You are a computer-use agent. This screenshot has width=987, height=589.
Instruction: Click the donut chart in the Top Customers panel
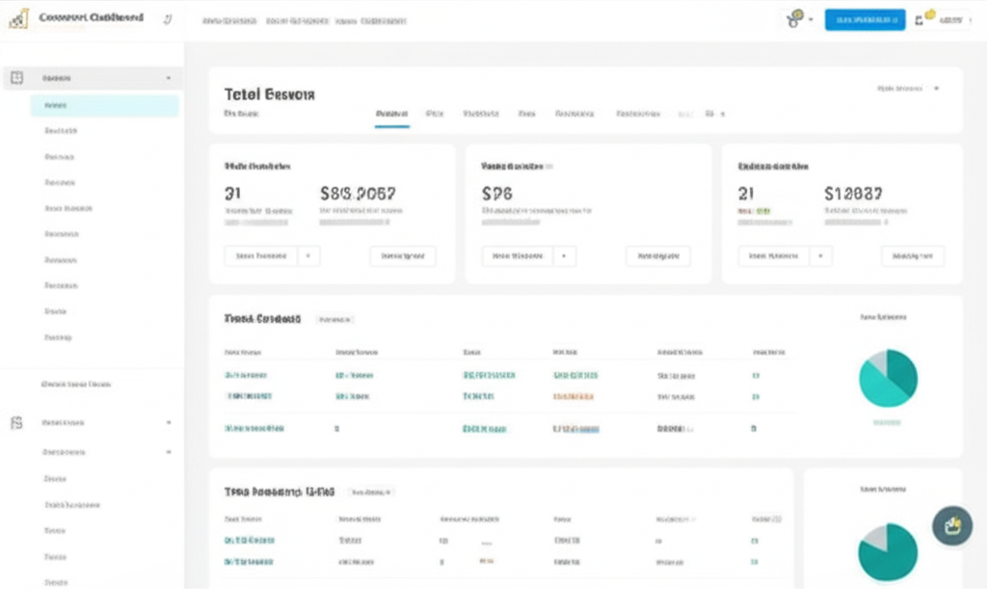click(x=886, y=377)
